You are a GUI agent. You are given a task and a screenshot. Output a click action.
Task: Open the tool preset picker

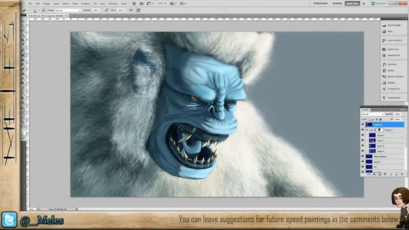click(x=26, y=10)
